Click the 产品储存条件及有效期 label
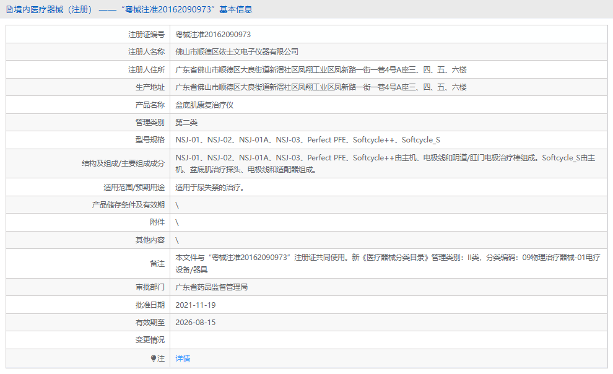This screenshot has height=374, width=613. [128, 204]
